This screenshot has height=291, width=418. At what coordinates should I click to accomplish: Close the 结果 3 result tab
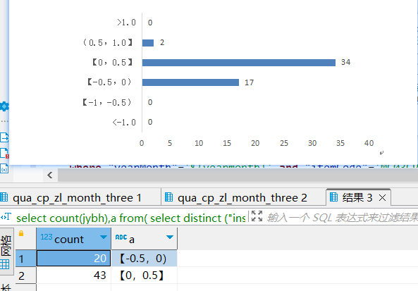[382, 198]
